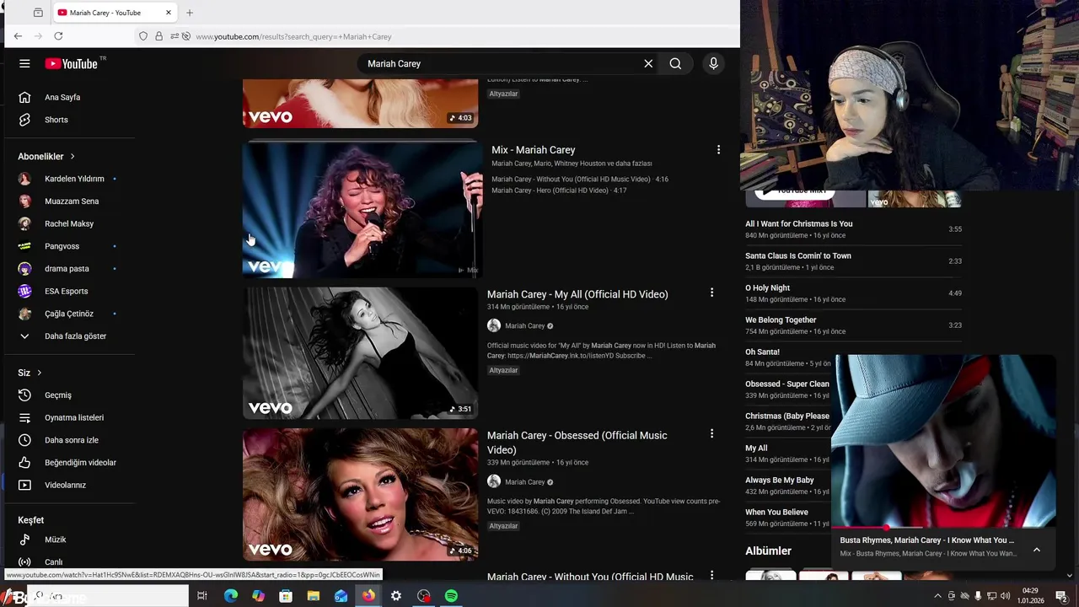Click the miniplayer video of Busta Rhymes
1079x607 pixels.
click(x=943, y=442)
